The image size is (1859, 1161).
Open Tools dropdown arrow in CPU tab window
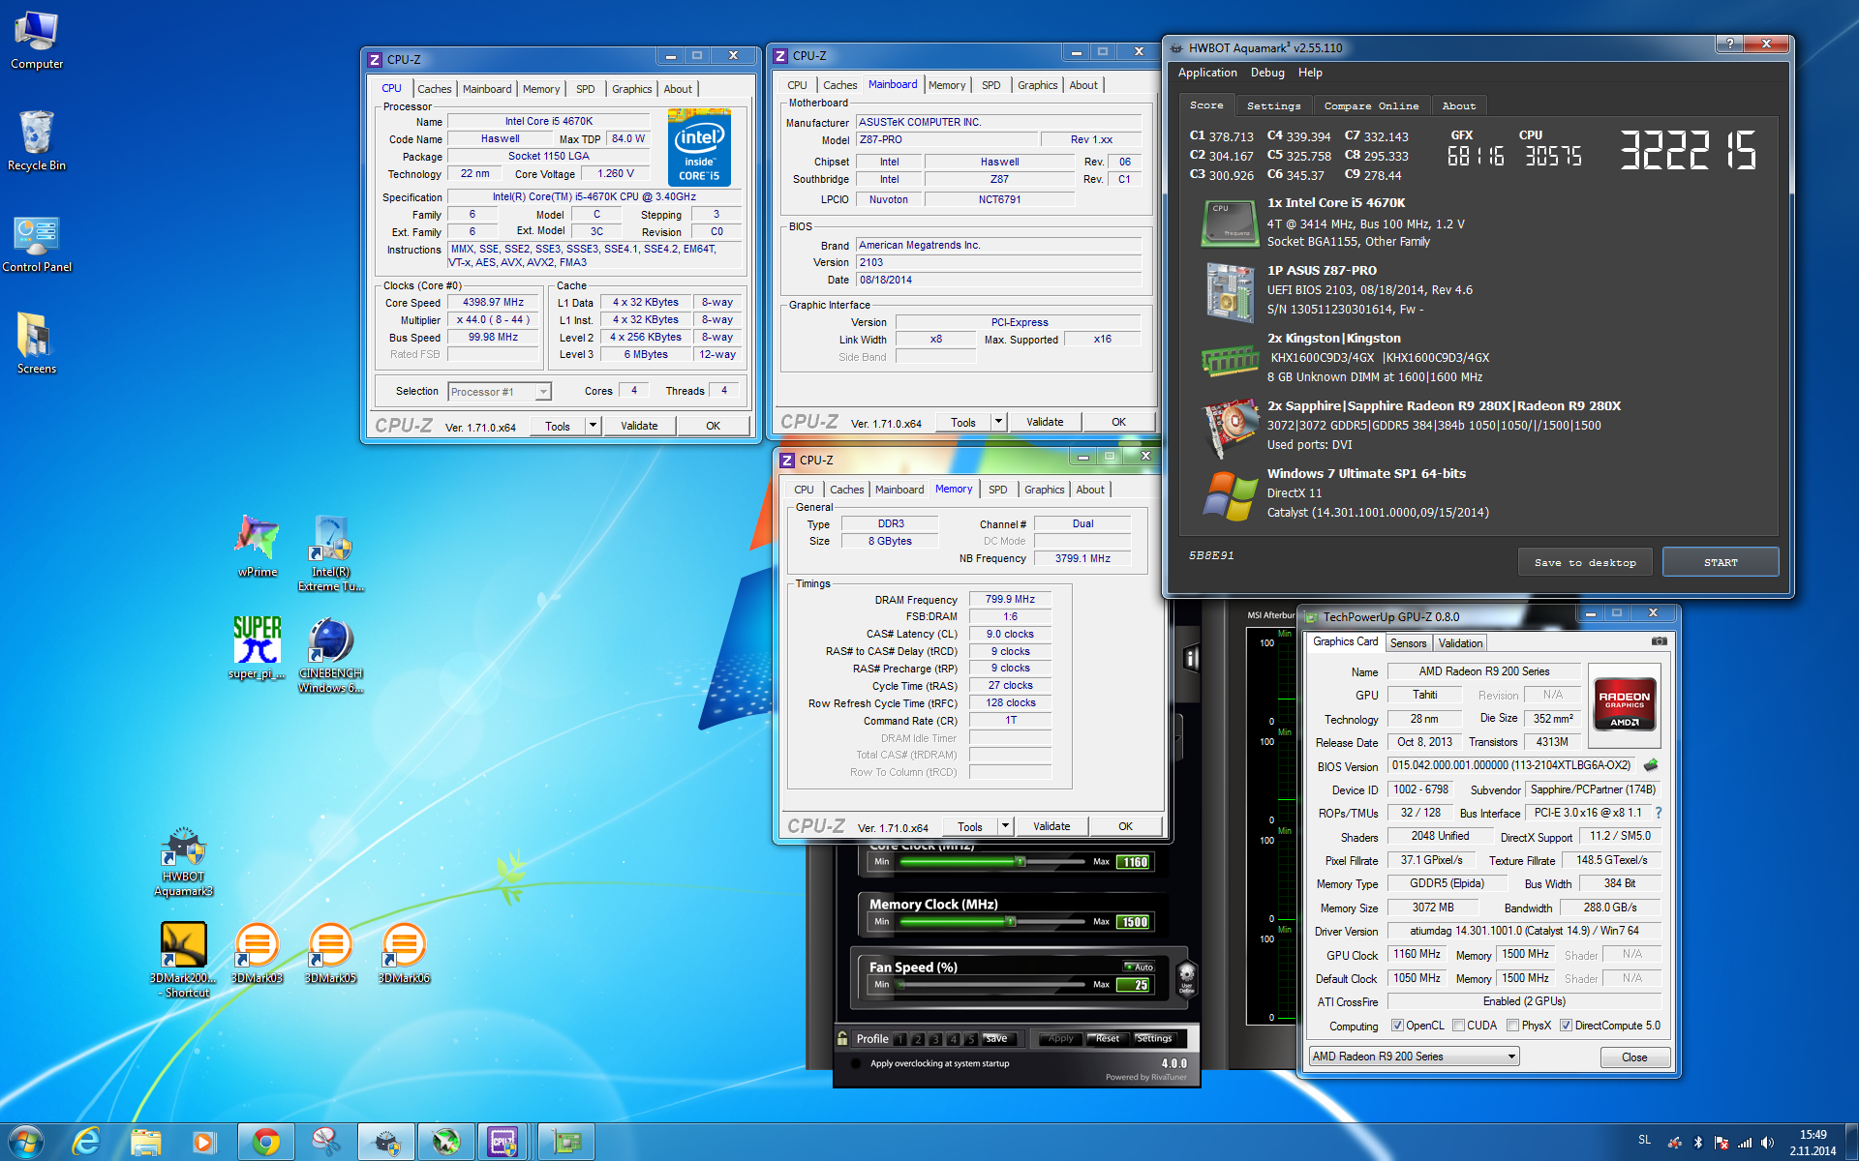coord(593,426)
